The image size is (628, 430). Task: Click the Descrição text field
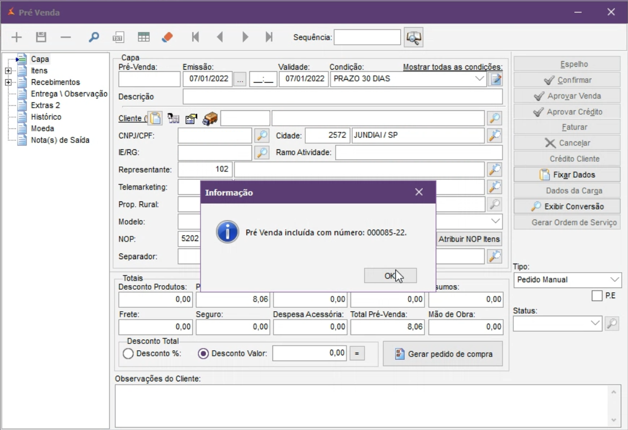(x=342, y=97)
